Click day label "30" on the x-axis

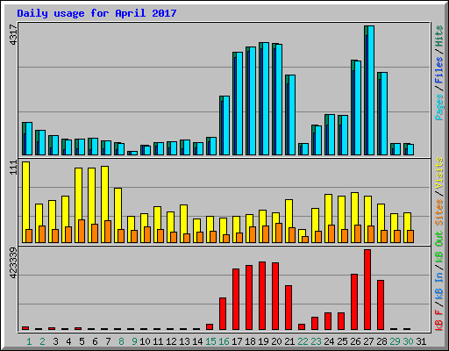[408, 341]
